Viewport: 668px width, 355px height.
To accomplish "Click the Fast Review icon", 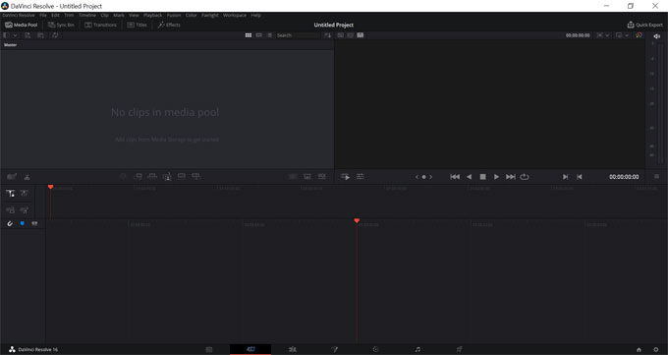I will (346, 177).
